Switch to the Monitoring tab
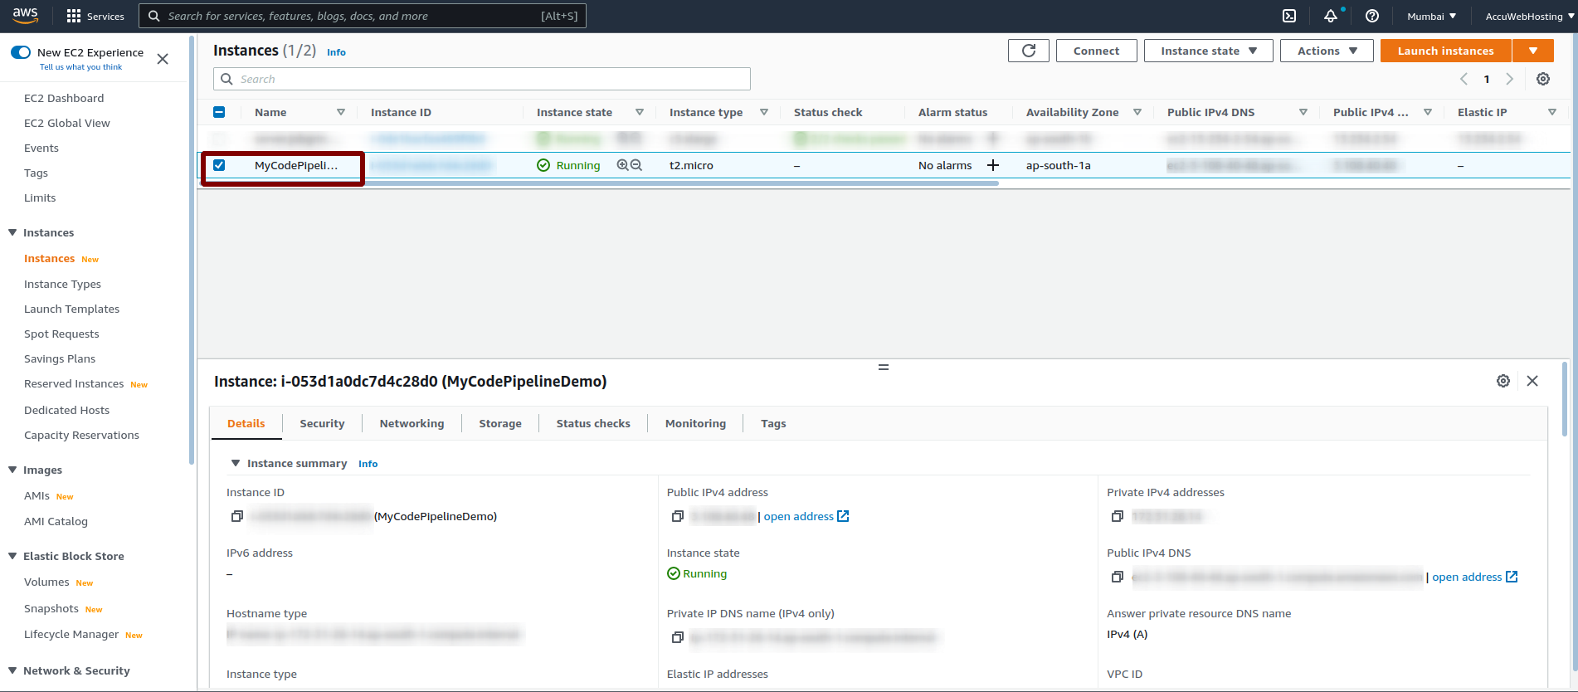The width and height of the screenshot is (1578, 692). [695, 423]
